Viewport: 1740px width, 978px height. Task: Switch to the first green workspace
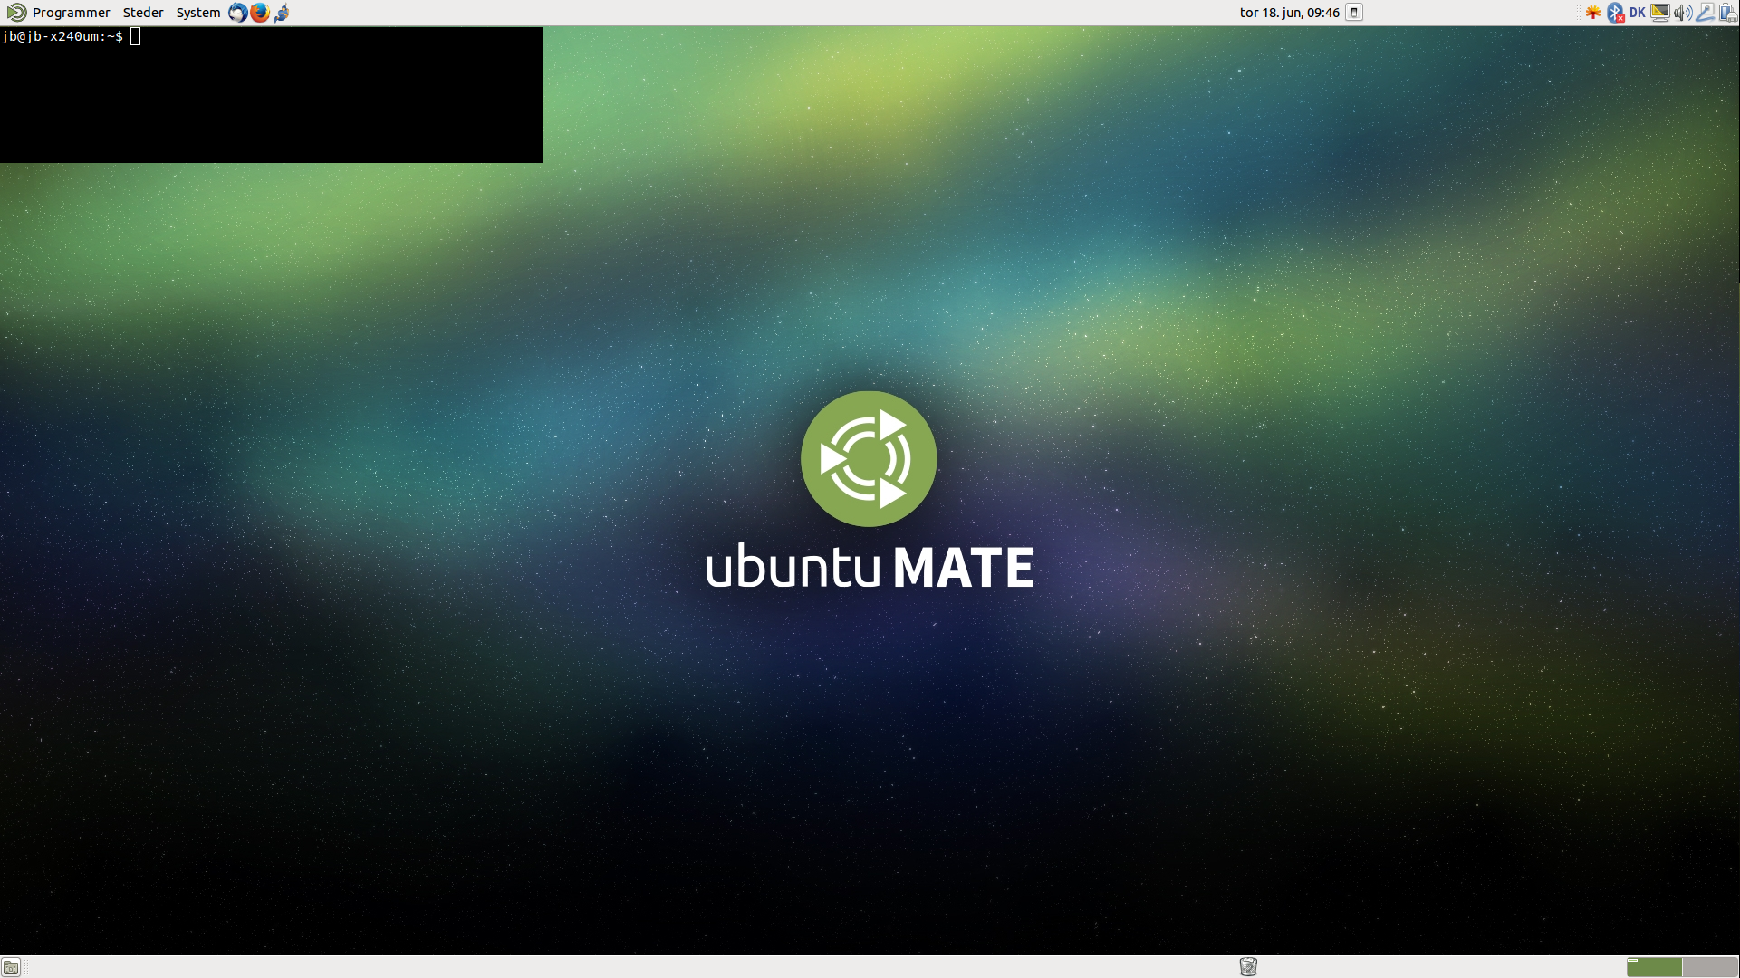[1654, 967]
